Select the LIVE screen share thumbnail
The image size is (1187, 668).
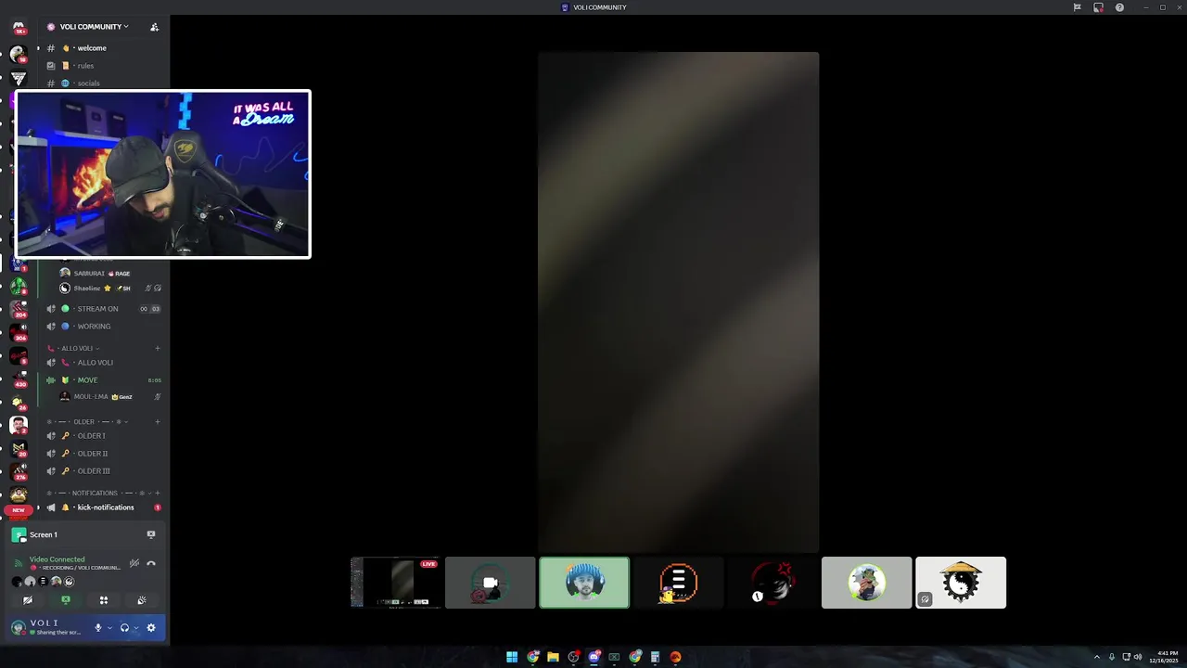(x=396, y=583)
